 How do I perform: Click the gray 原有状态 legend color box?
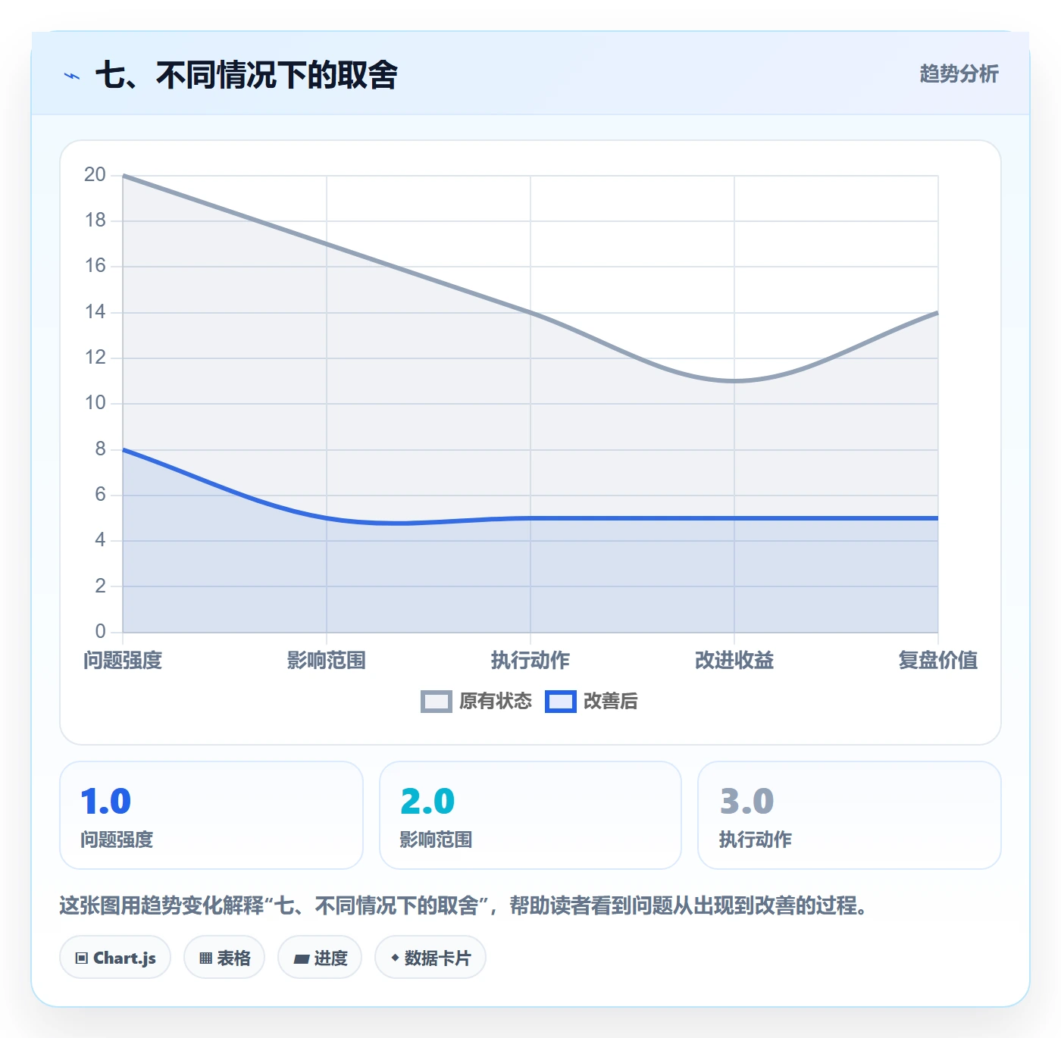[437, 702]
